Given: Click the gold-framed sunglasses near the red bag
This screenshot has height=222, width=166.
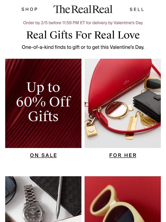Looking at the screenshot, I should [153, 84].
